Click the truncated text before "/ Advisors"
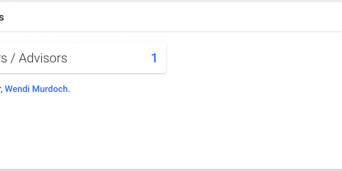 click(x=3, y=58)
